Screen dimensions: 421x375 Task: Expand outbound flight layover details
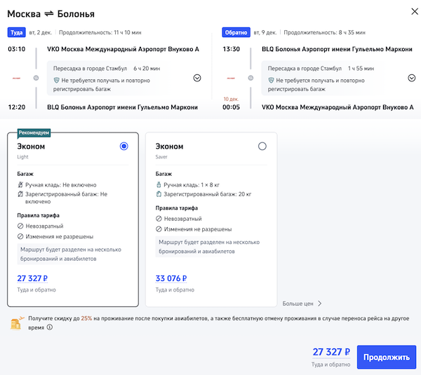(197, 78)
